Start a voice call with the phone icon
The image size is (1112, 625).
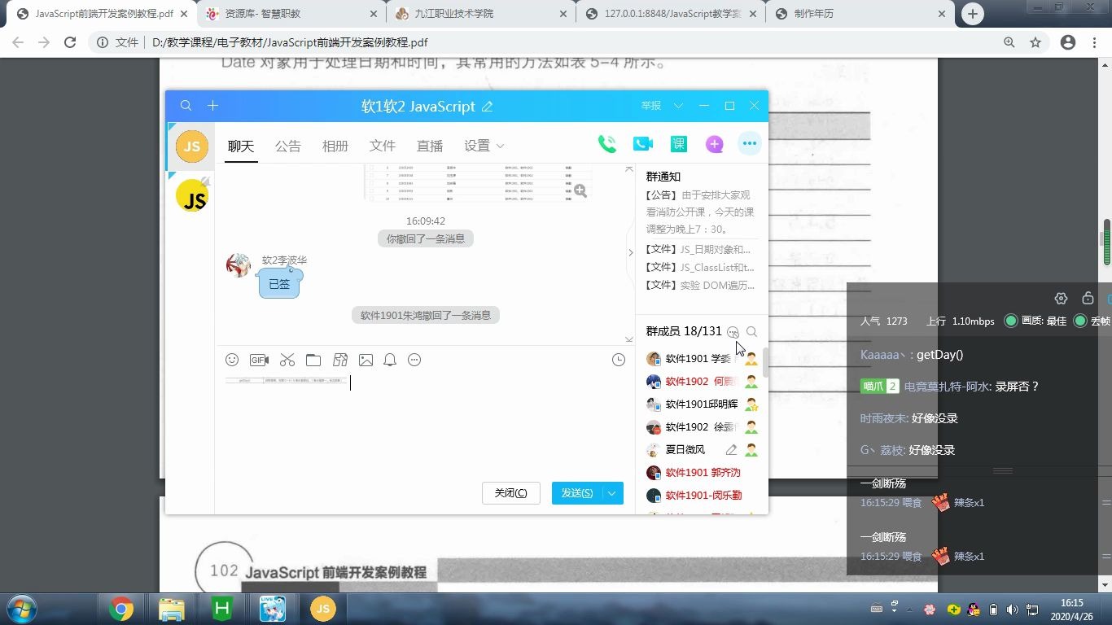[606, 142]
